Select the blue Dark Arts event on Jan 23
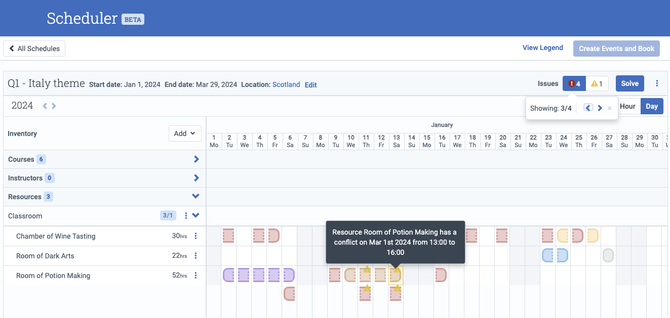 (547, 255)
